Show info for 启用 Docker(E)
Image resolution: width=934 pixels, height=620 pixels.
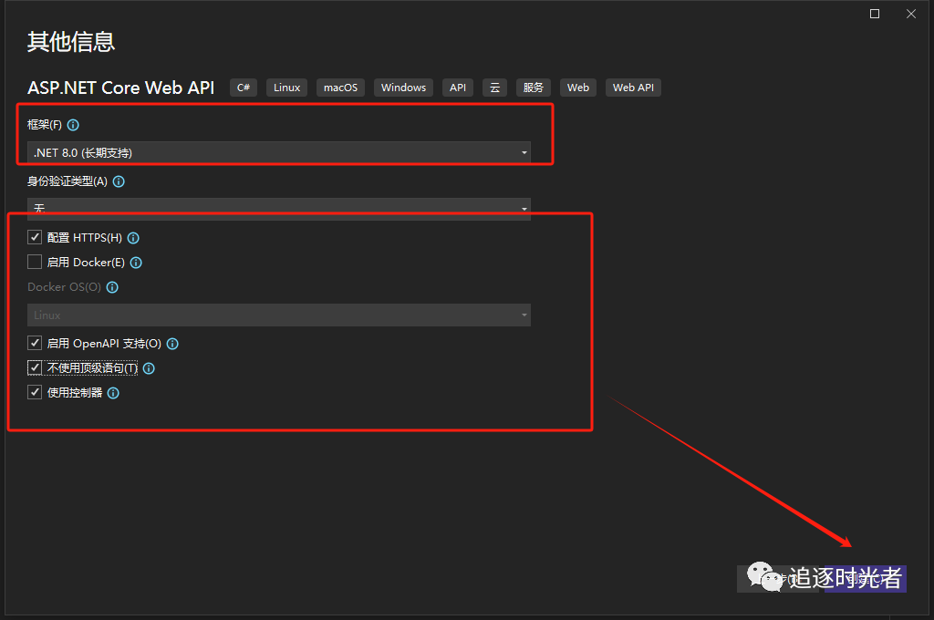tap(136, 263)
